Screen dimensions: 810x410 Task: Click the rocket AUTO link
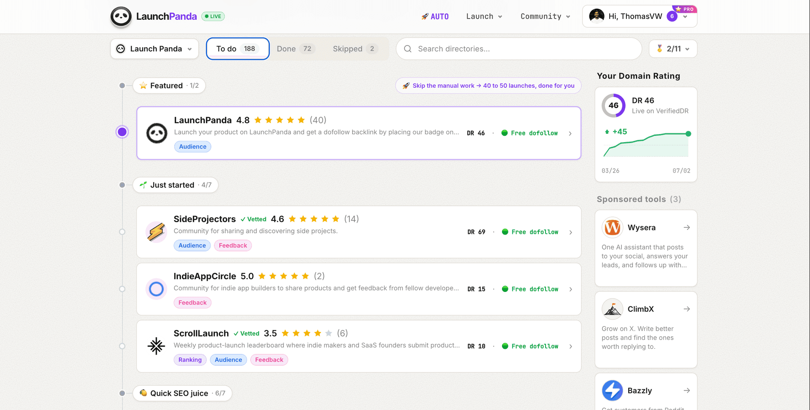pyautogui.click(x=435, y=16)
